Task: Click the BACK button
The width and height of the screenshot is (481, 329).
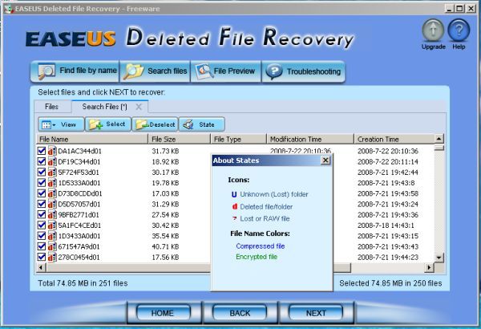Action: point(240,313)
